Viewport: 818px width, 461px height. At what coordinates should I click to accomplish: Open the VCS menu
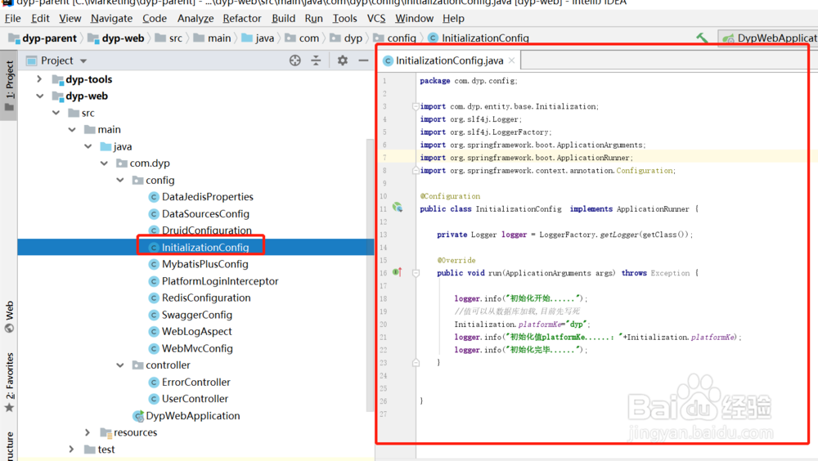point(376,18)
